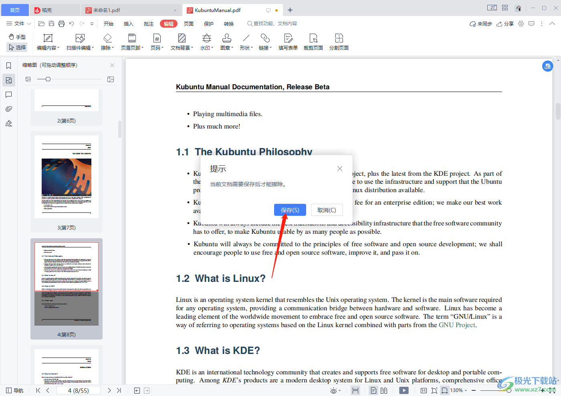Choose the 分割页面 split page tool
The image size is (561, 396).
(x=339, y=42)
